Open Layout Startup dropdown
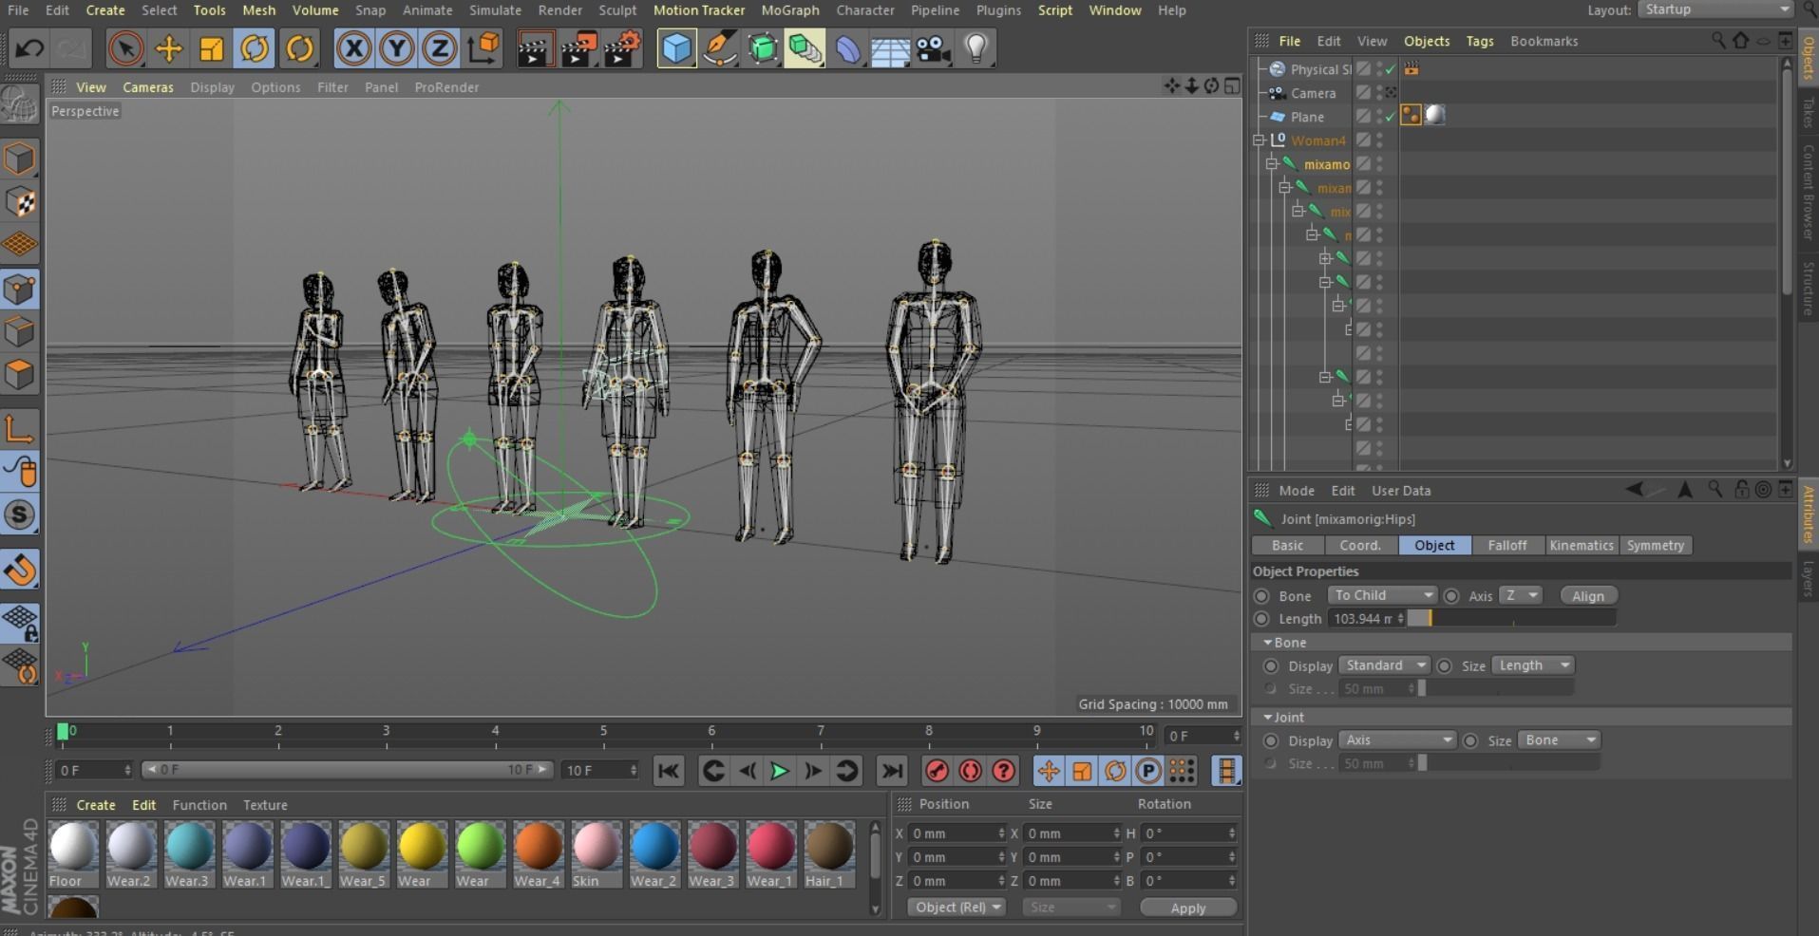The image size is (1819, 936). click(1715, 9)
